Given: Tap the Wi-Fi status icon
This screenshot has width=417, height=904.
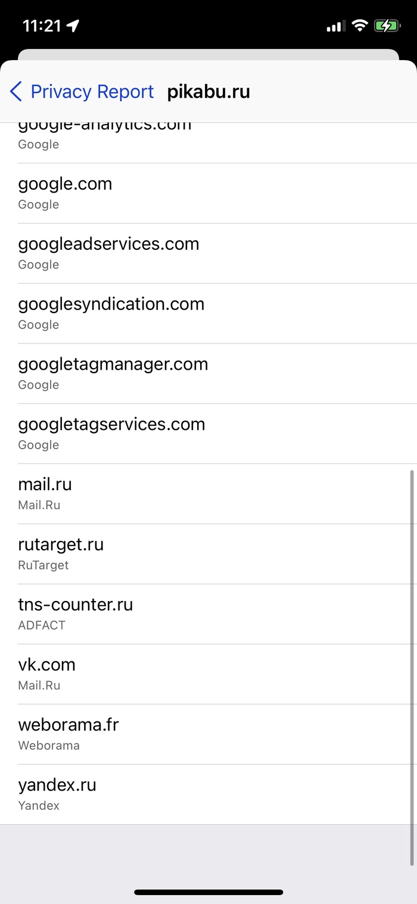Looking at the screenshot, I should pyautogui.click(x=359, y=26).
